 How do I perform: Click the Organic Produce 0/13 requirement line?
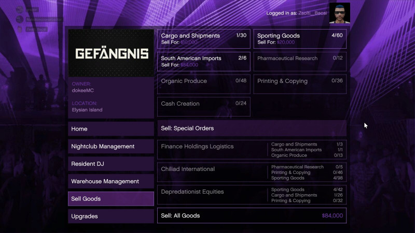(x=307, y=155)
